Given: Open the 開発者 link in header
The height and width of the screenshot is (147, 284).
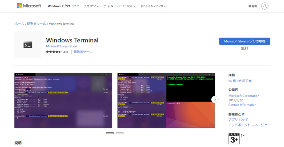Looking at the screenshot, I should click(253, 6).
